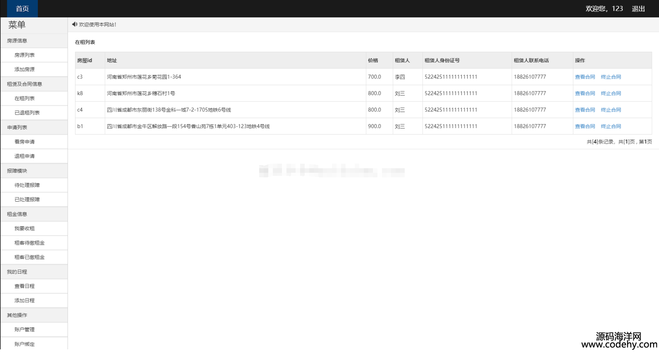Collapse the 其他操作 section

pyautogui.click(x=34, y=315)
